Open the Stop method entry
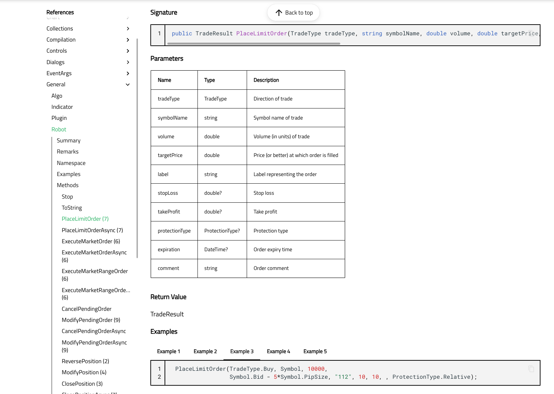The image size is (554, 394). point(67,197)
